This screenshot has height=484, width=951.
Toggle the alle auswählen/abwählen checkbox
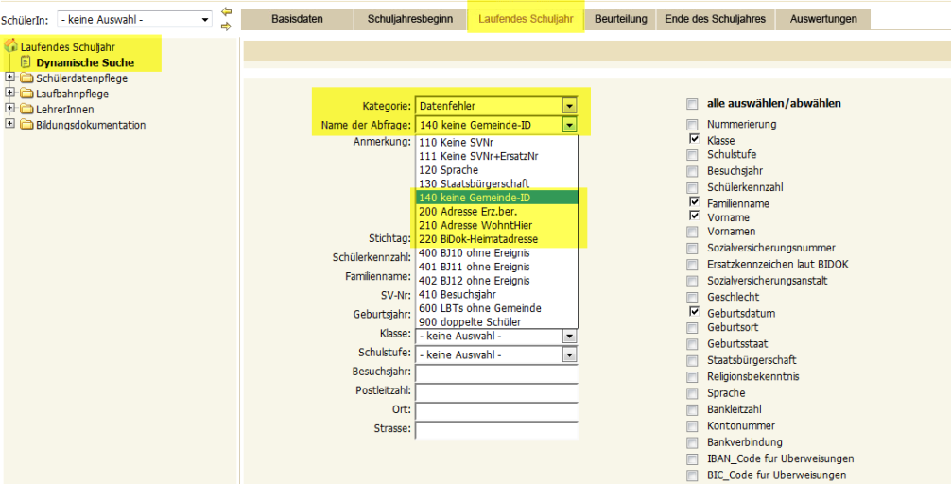(x=692, y=104)
